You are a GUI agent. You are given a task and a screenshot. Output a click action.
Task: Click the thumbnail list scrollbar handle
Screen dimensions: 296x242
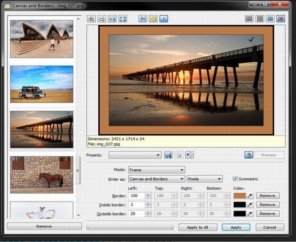click(x=78, y=170)
